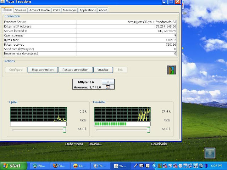Open the Netscape 'Fo...' taskbar item
Screen dimensions: 227x170
(x=40, y=166)
